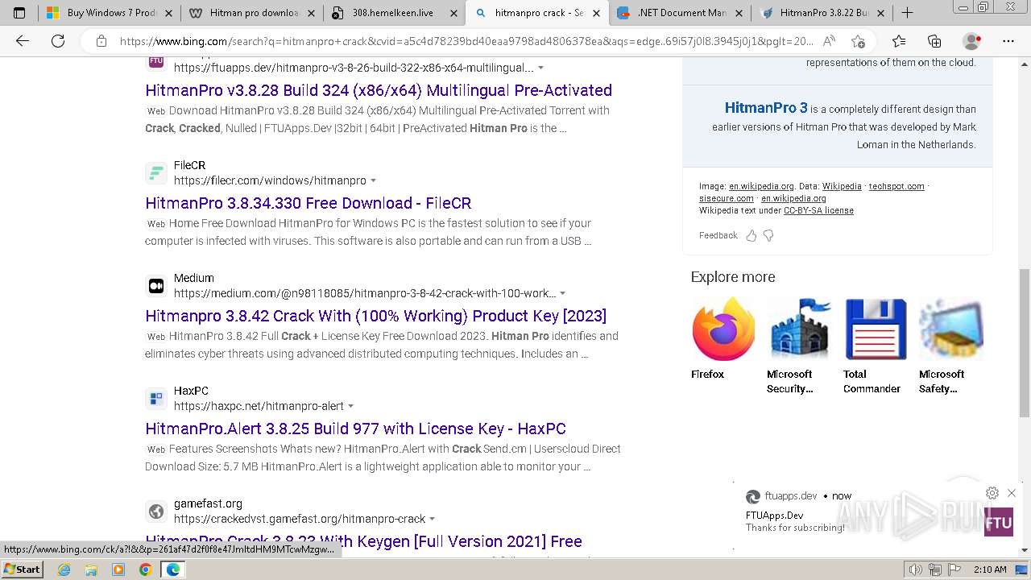Viewport: 1031px width, 580px height.
Task: Open a new tab with plus button
Action: pos(907,13)
